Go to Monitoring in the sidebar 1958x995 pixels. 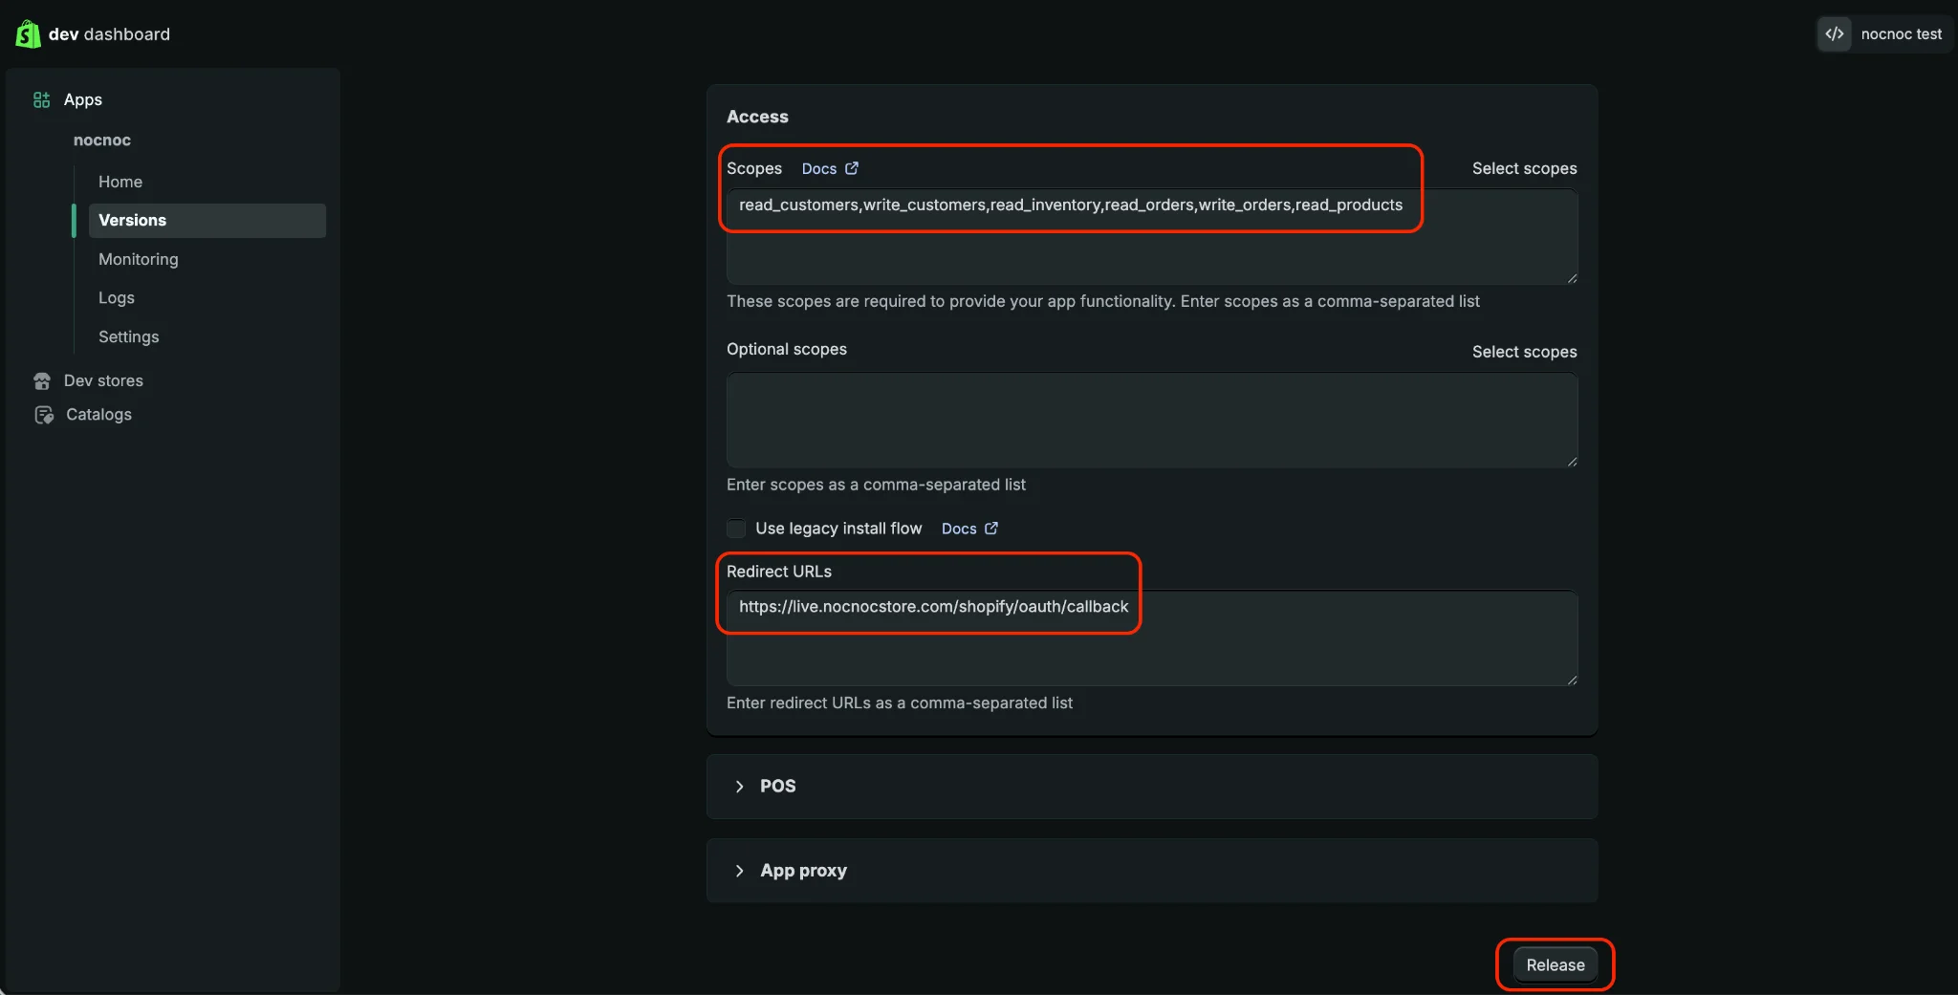click(139, 259)
